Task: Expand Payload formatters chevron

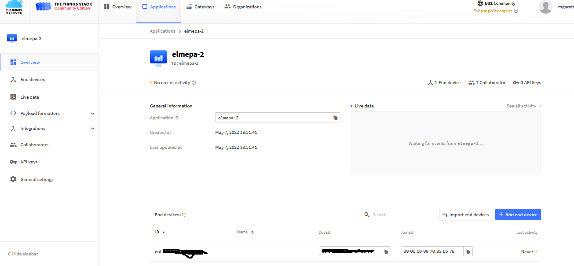Action: (92, 114)
